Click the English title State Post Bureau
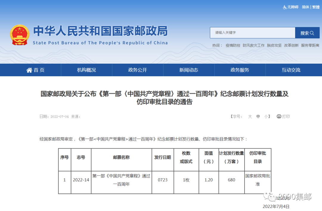The width and height of the screenshot is (322, 211). point(100,43)
